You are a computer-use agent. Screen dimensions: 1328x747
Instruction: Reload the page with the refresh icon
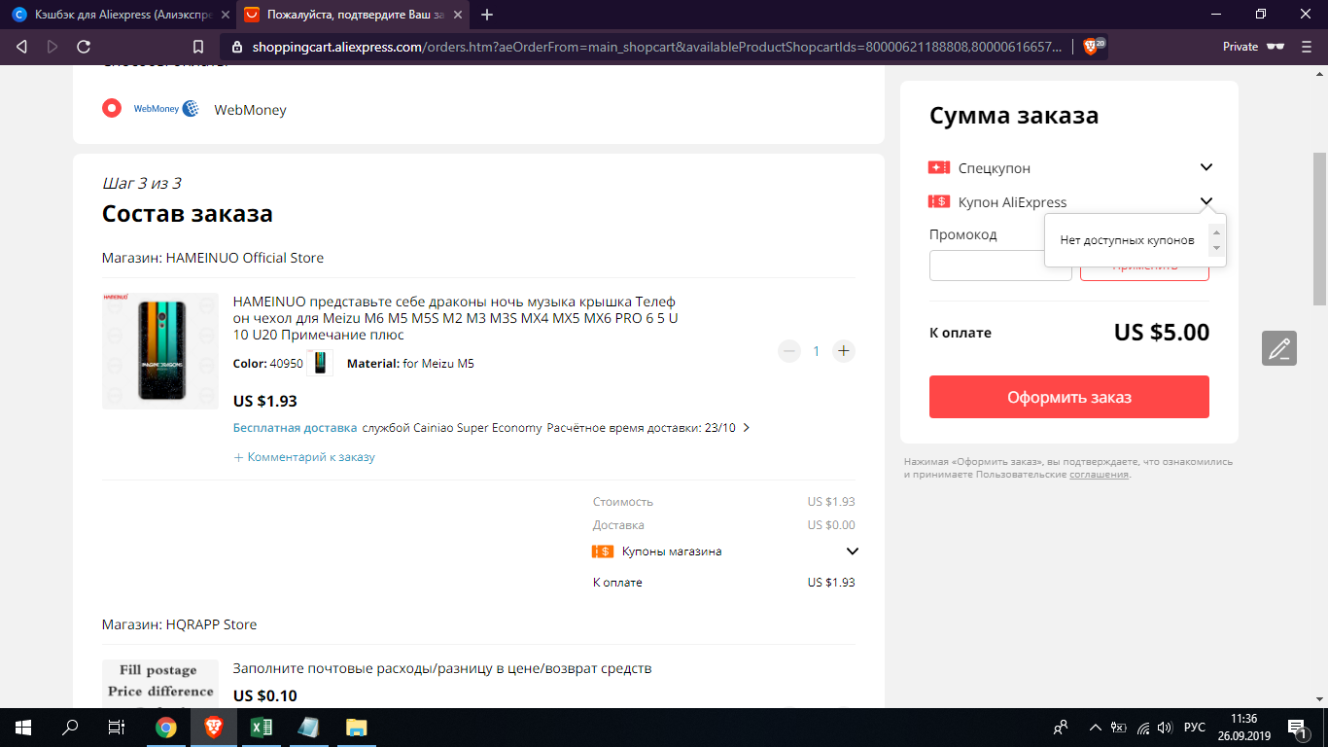(x=84, y=47)
